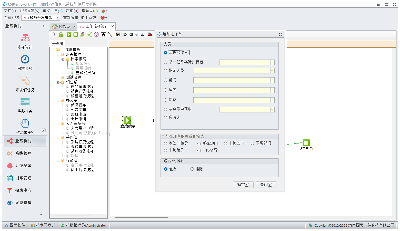Select the connector line tool
The width and height of the screenshot is (400, 231).
coord(110,34)
